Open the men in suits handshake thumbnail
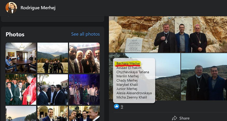Image resolution: width=227 pixels, height=121 pixels. [x=53, y=90]
